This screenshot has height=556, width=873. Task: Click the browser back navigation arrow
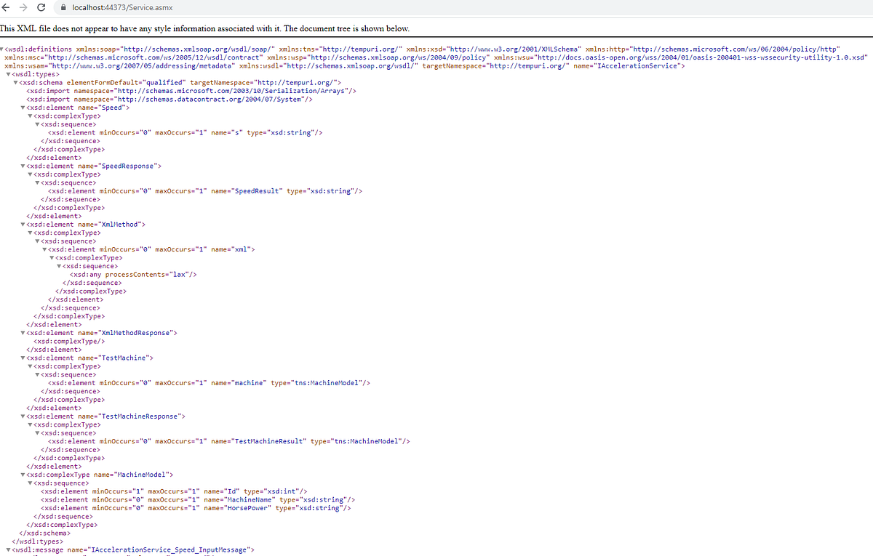7,7
